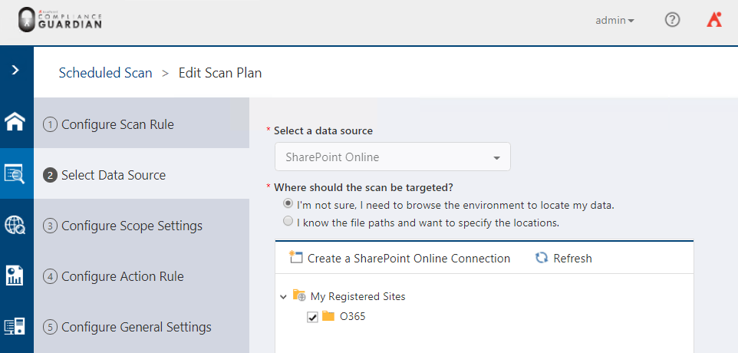738x353 pixels.
Task: Collapse the My Registered Sites node
Action: (x=283, y=297)
